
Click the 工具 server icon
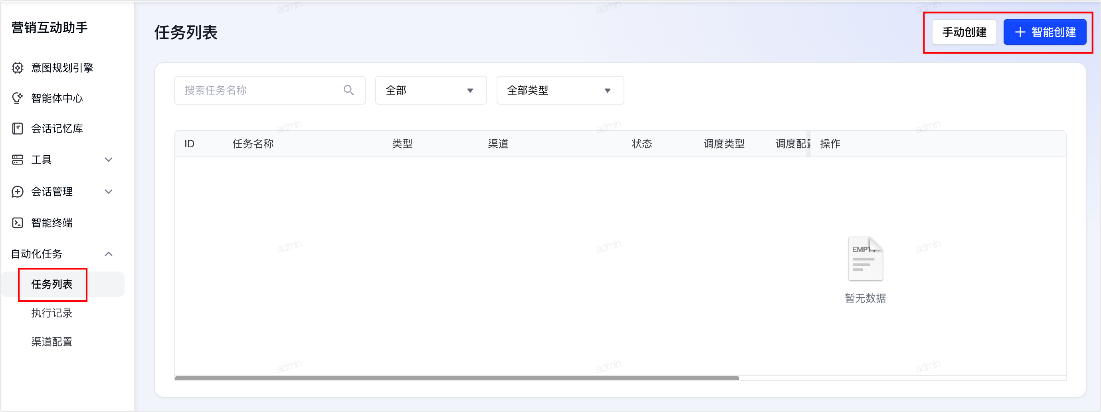(18, 160)
